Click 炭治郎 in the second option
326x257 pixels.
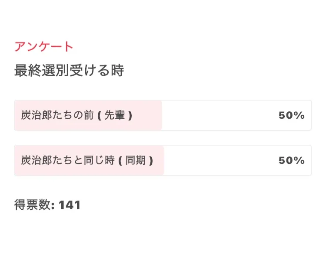[37, 160]
